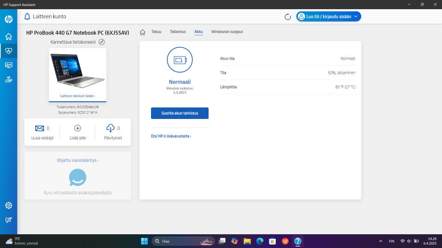Select the device health heart icon
The width and height of the screenshot is (442, 248).
coord(8,51)
